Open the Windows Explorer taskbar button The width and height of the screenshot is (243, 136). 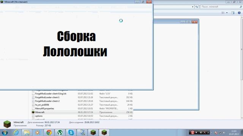(x=27, y=133)
